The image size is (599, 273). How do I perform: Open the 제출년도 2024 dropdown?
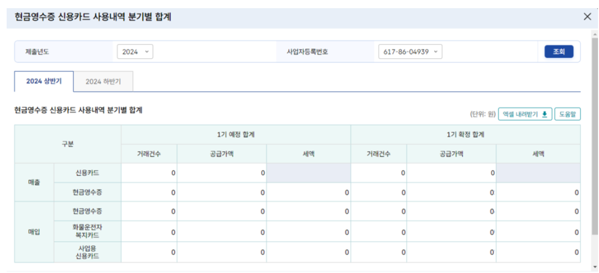135,52
